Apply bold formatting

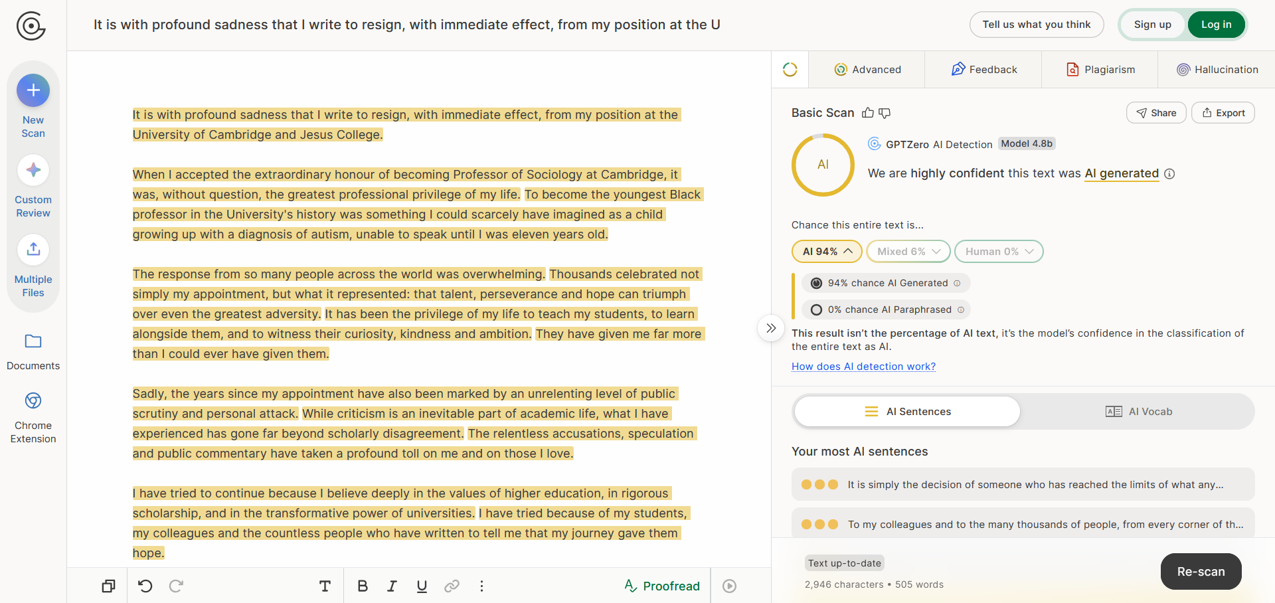pos(363,586)
